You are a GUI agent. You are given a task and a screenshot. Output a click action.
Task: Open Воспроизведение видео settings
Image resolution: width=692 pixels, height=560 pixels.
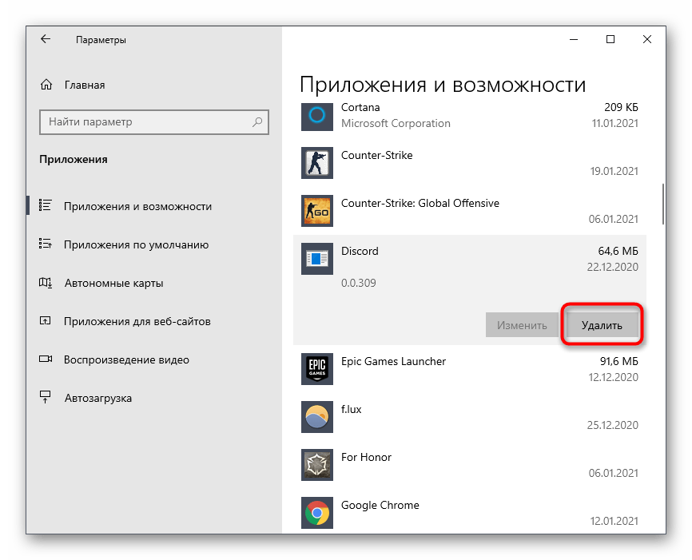click(x=126, y=360)
